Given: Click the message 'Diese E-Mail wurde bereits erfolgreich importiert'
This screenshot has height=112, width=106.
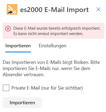Looking at the screenshot, I should pyautogui.click(x=57, y=28).
